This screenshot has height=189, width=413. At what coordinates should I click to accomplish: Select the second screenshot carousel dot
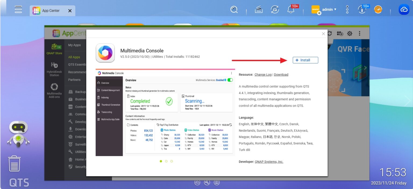(166, 161)
